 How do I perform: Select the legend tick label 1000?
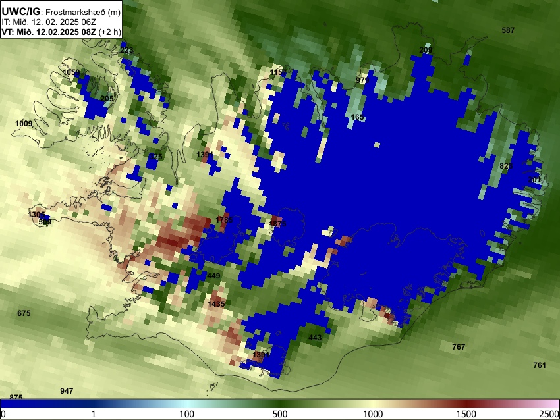point(373,414)
